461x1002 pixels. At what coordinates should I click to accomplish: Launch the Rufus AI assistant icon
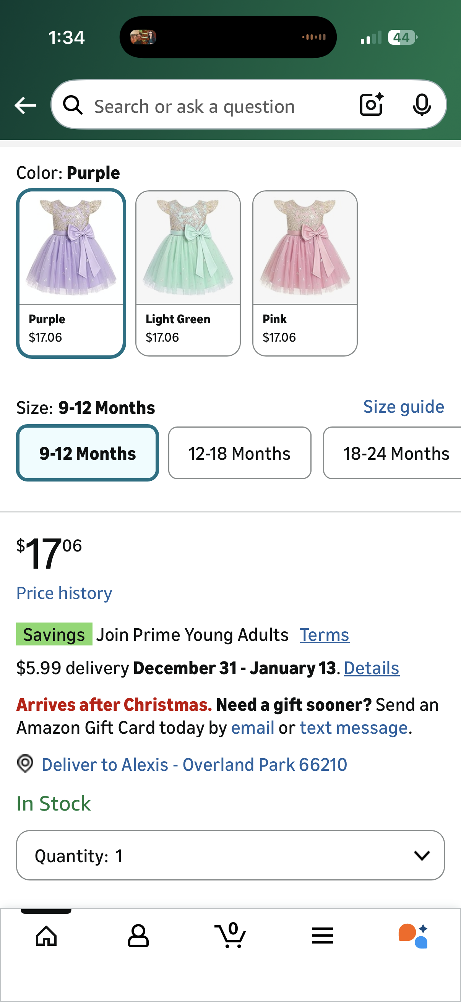pyautogui.click(x=413, y=936)
